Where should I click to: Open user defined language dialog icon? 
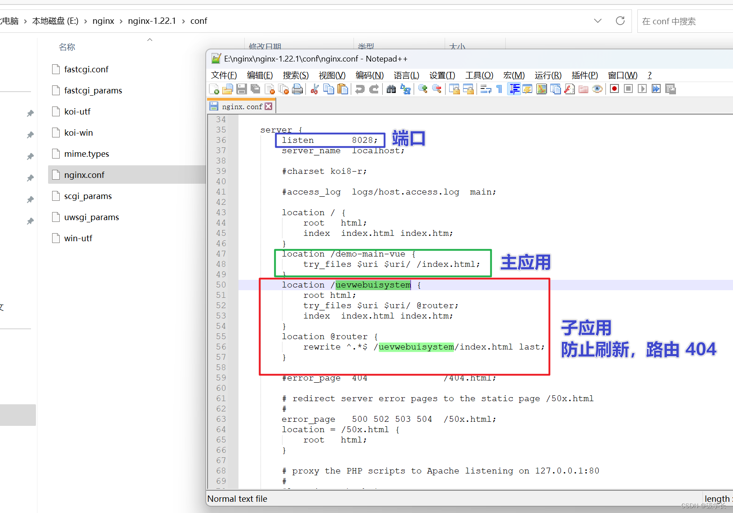[x=527, y=89]
